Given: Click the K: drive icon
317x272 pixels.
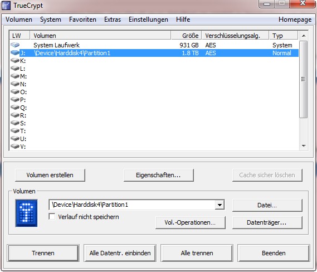Looking at the screenshot, I should coord(15,60).
